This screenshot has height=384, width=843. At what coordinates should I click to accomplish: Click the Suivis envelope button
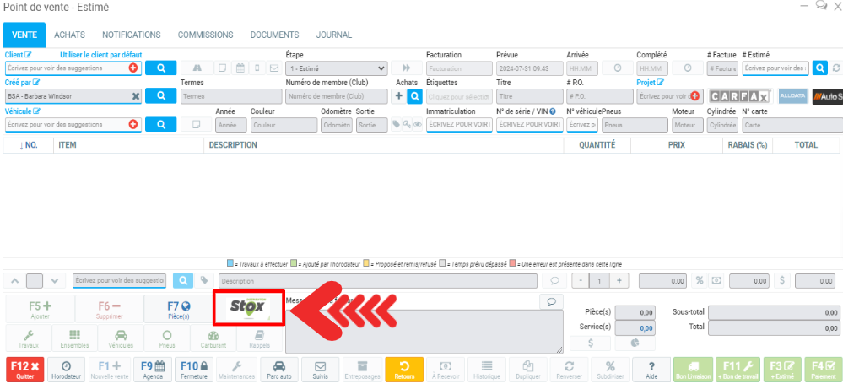pos(320,370)
